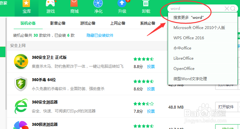Screen dimensions: 240x129
Task: Click the star rating of 360安全浏览器
Action: [144, 104]
